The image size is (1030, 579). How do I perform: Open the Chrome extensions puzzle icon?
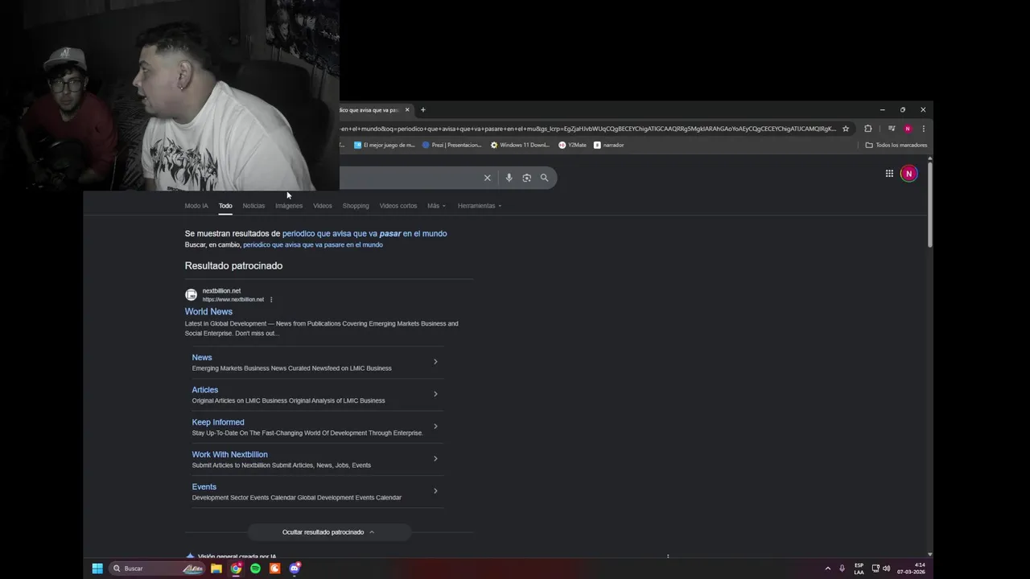pyautogui.click(x=867, y=129)
